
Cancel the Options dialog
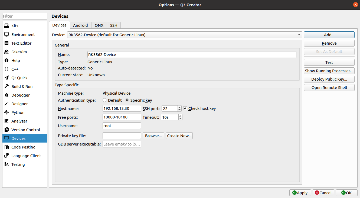[323, 193]
